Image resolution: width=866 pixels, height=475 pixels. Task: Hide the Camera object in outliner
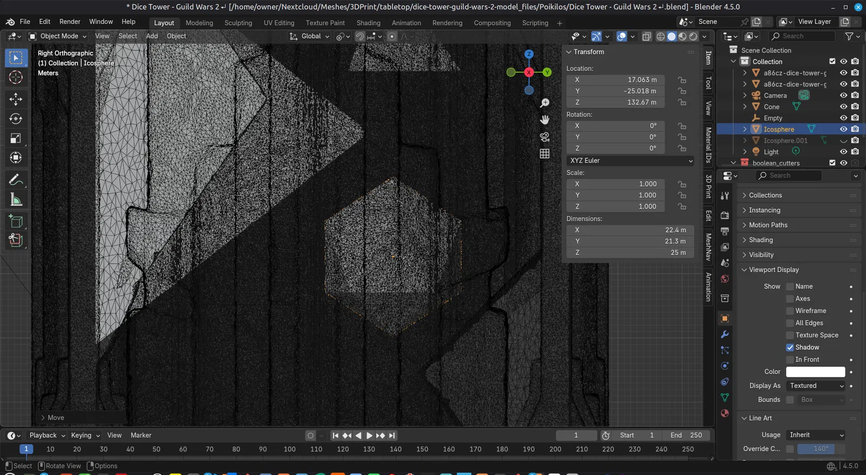[x=843, y=95]
